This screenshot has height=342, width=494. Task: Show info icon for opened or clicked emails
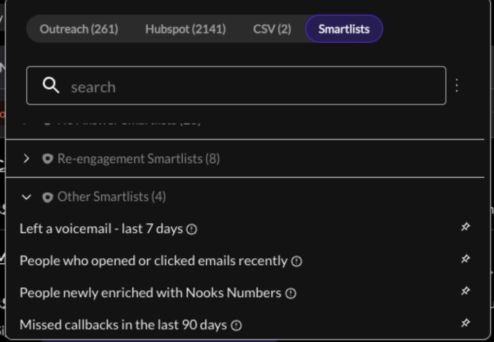(297, 261)
